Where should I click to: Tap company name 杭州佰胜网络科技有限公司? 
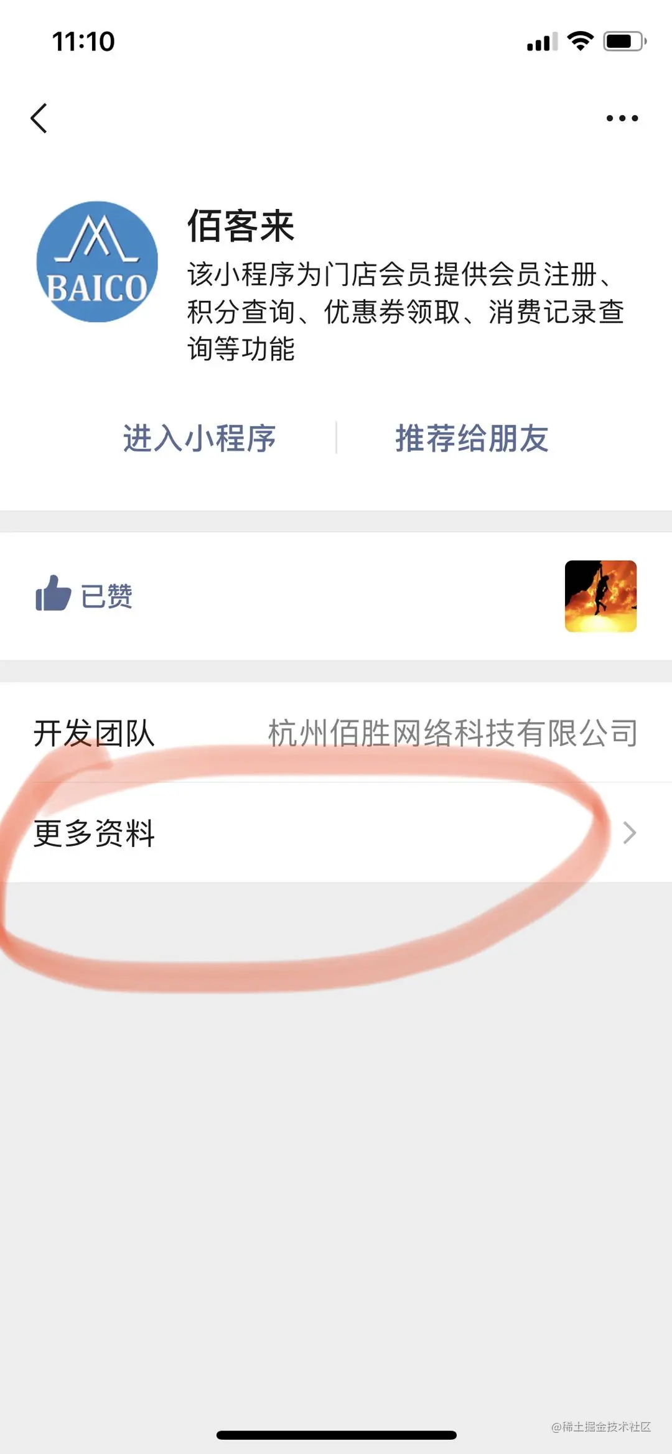452,733
